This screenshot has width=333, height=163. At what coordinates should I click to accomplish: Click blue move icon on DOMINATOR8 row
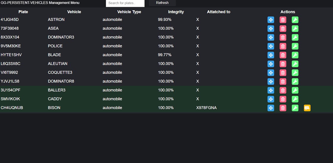pyautogui.click(x=271, y=81)
